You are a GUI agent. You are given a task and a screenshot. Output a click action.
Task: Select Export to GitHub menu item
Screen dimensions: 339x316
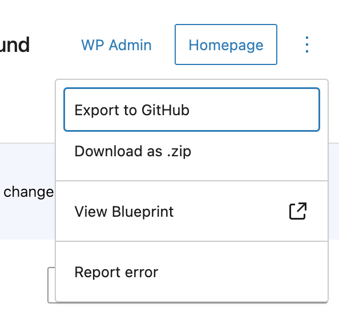(192, 110)
